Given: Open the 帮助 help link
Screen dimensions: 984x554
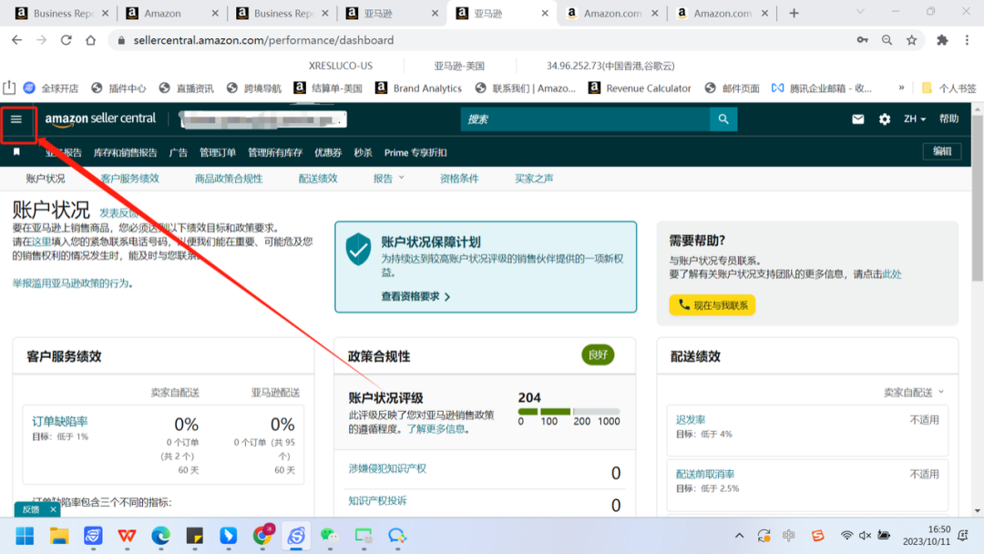Looking at the screenshot, I should click(948, 118).
